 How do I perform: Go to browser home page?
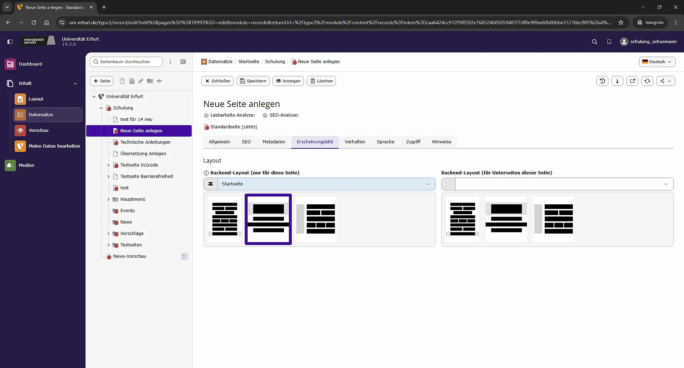(x=47, y=22)
